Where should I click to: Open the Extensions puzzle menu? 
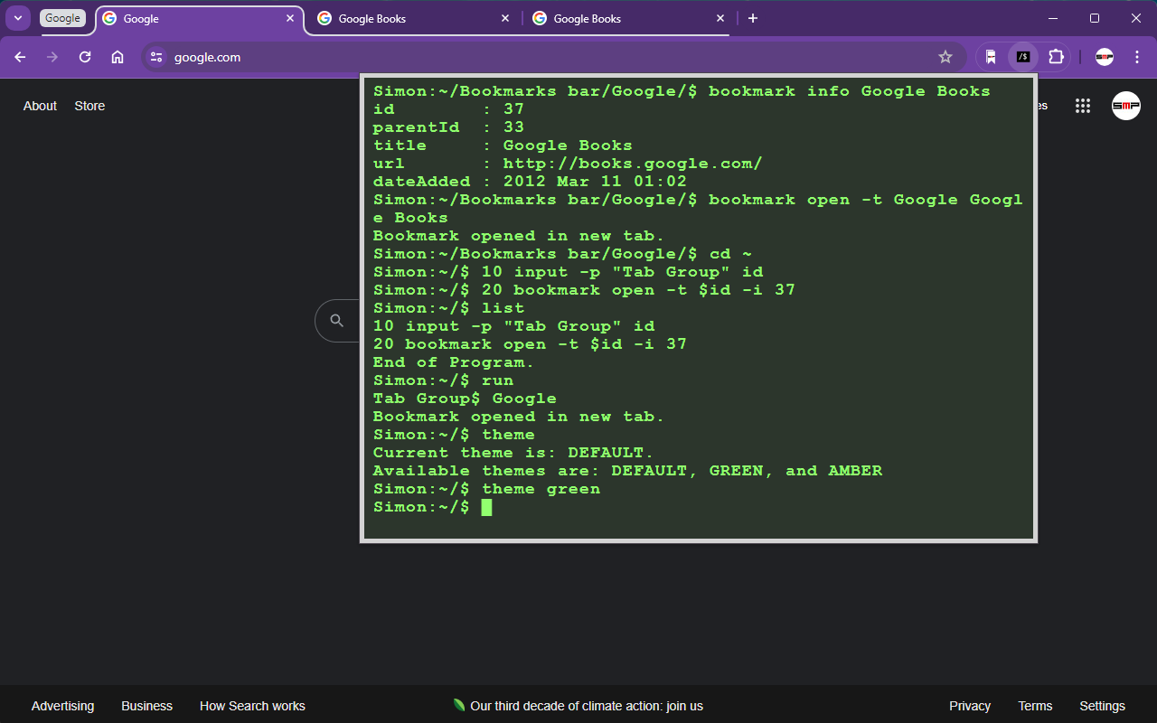coord(1056,57)
